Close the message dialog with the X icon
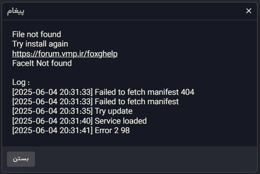Viewport: 260px width, 174px height. point(249,11)
